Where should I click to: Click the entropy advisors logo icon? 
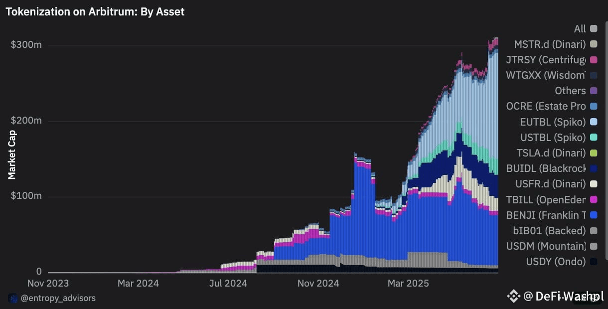click(x=13, y=298)
